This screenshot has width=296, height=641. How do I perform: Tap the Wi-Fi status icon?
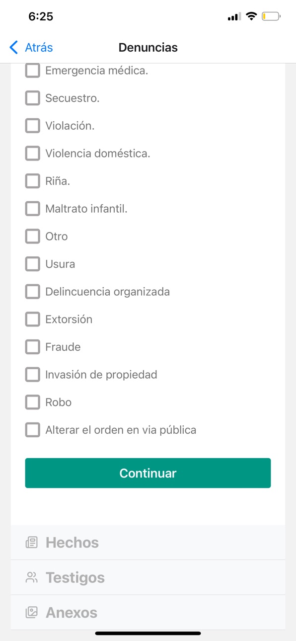[x=251, y=16]
